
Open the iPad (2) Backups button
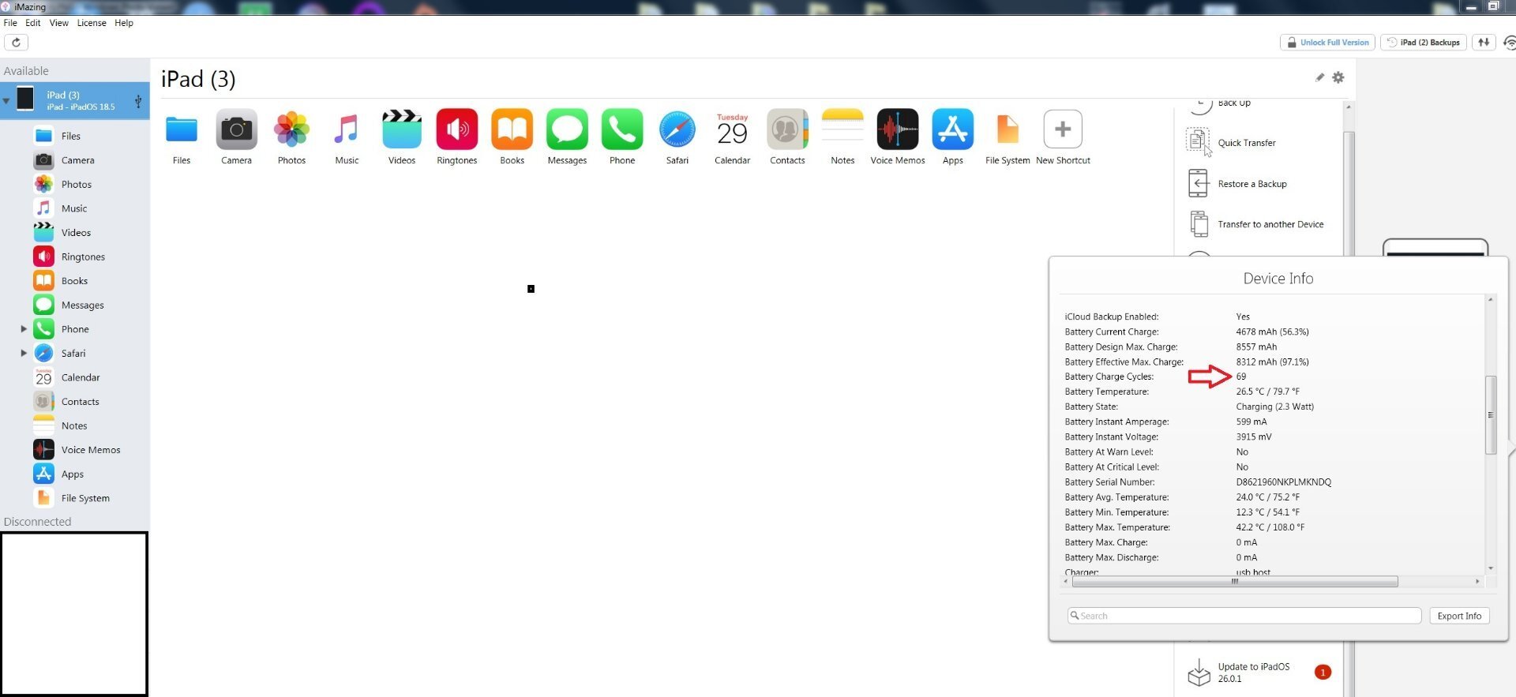pos(1424,43)
